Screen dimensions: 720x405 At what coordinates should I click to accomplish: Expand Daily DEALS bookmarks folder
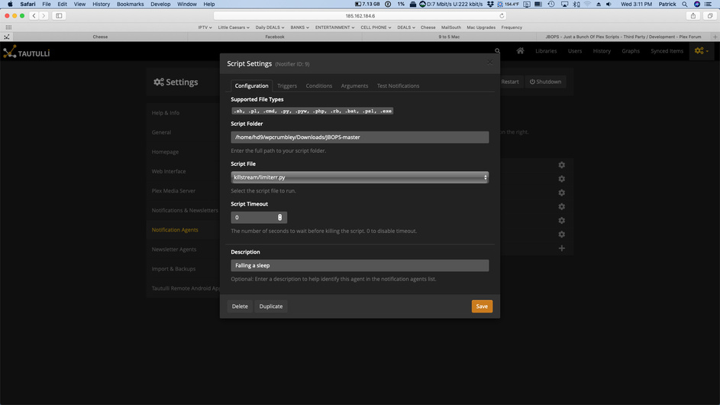270,28
